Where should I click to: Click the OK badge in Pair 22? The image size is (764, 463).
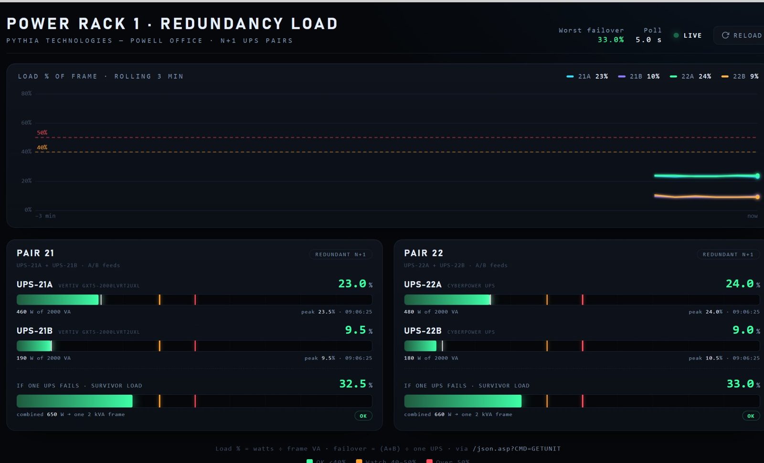(x=751, y=416)
